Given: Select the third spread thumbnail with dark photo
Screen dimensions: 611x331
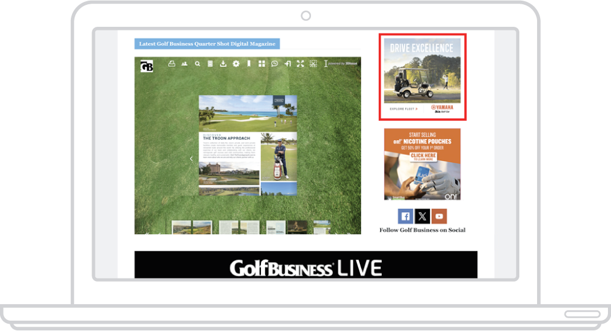Looking at the screenshot, I should click(x=287, y=227).
